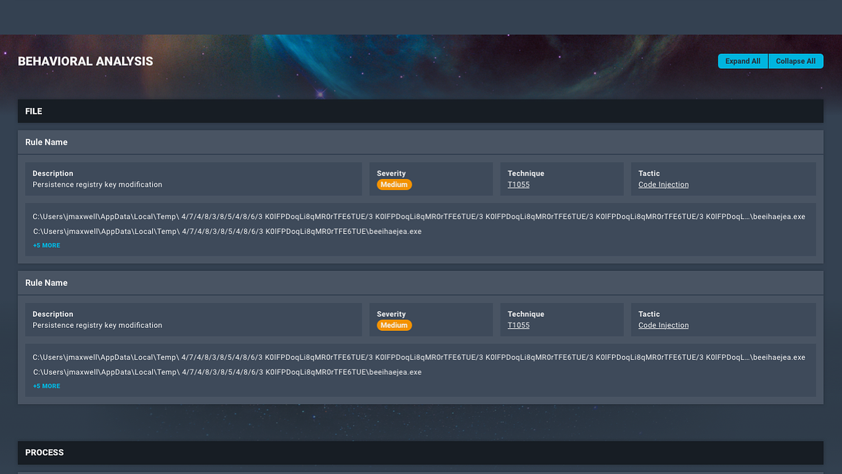Click the Collapse All button

pos(796,61)
